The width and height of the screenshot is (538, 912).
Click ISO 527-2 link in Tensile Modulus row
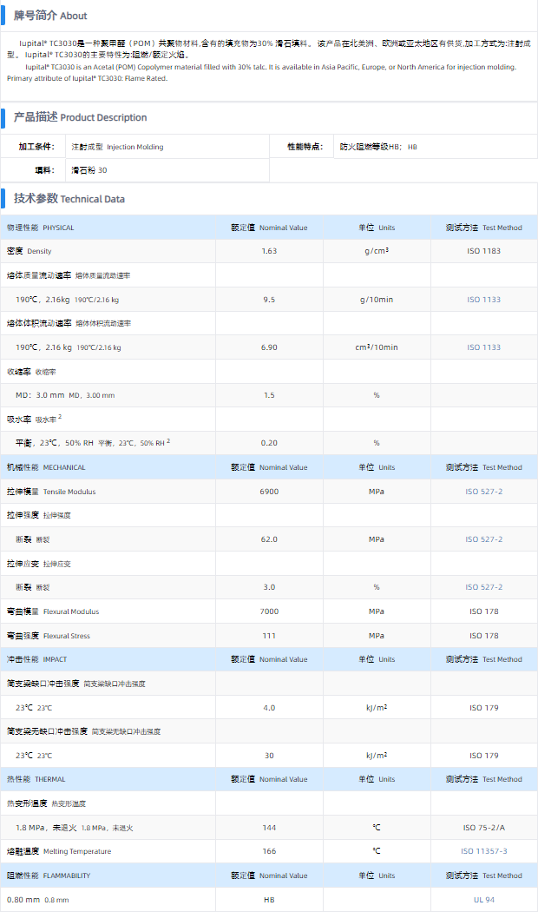(483, 492)
